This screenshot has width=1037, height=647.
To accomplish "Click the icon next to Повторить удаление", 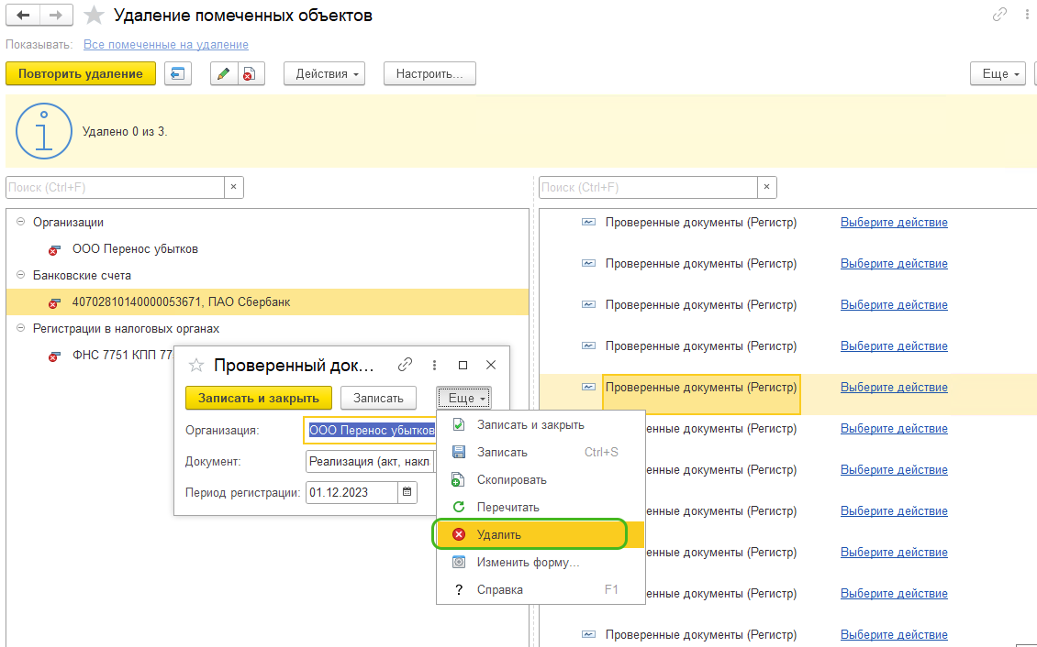I will pos(177,74).
